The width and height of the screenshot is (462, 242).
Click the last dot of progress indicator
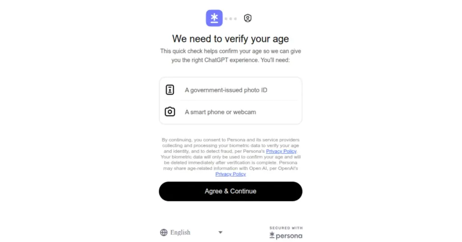(x=235, y=19)
